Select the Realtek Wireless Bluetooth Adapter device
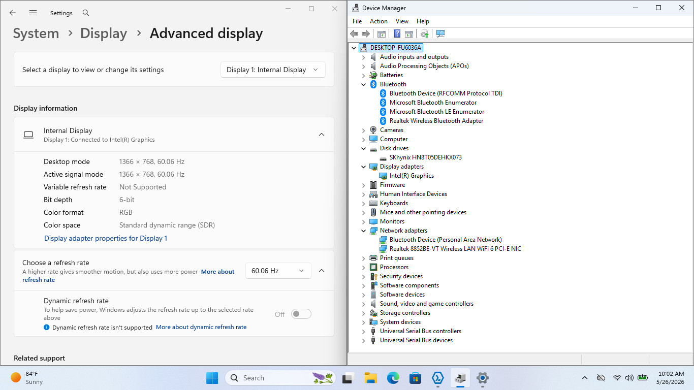694x390 pixels. (436, 121)
